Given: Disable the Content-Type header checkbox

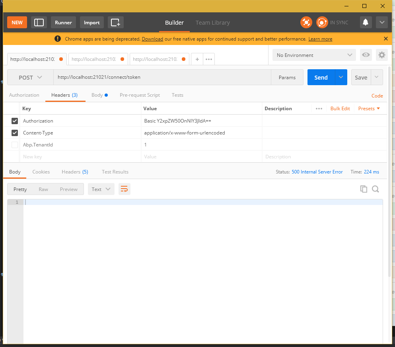Looking at the screenshot, I should tap(15, 133).
